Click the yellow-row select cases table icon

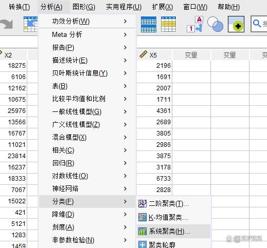click(x=169, y=24)
